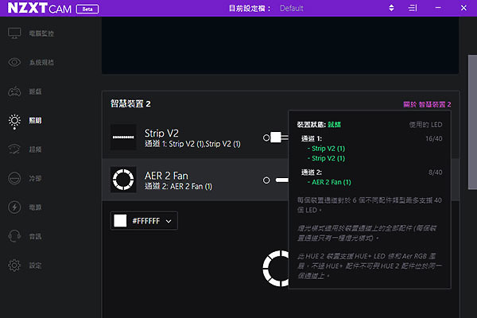Click the 16/40 LED count in popup
The height and width of the screenshot is (318, 477).
click(x=434, y=139)
